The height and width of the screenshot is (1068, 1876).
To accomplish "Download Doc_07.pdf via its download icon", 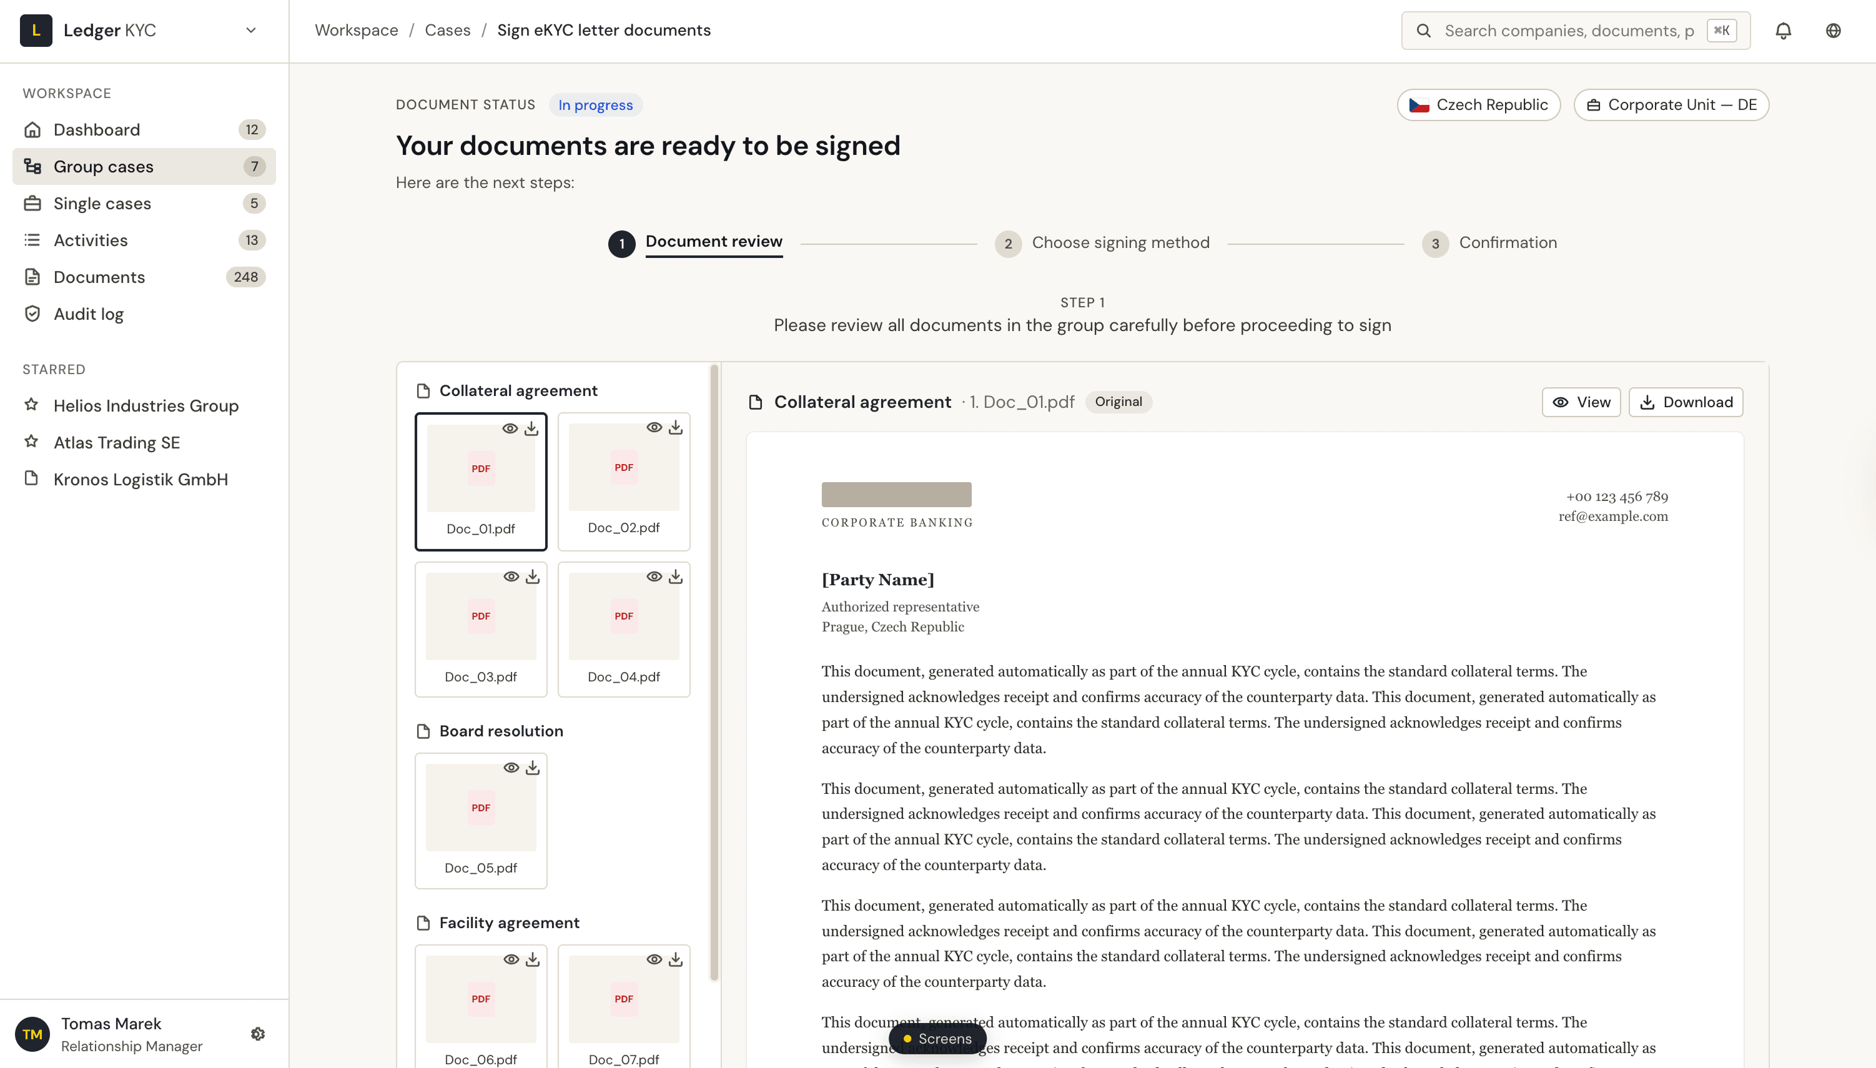I will pos(676,959).
